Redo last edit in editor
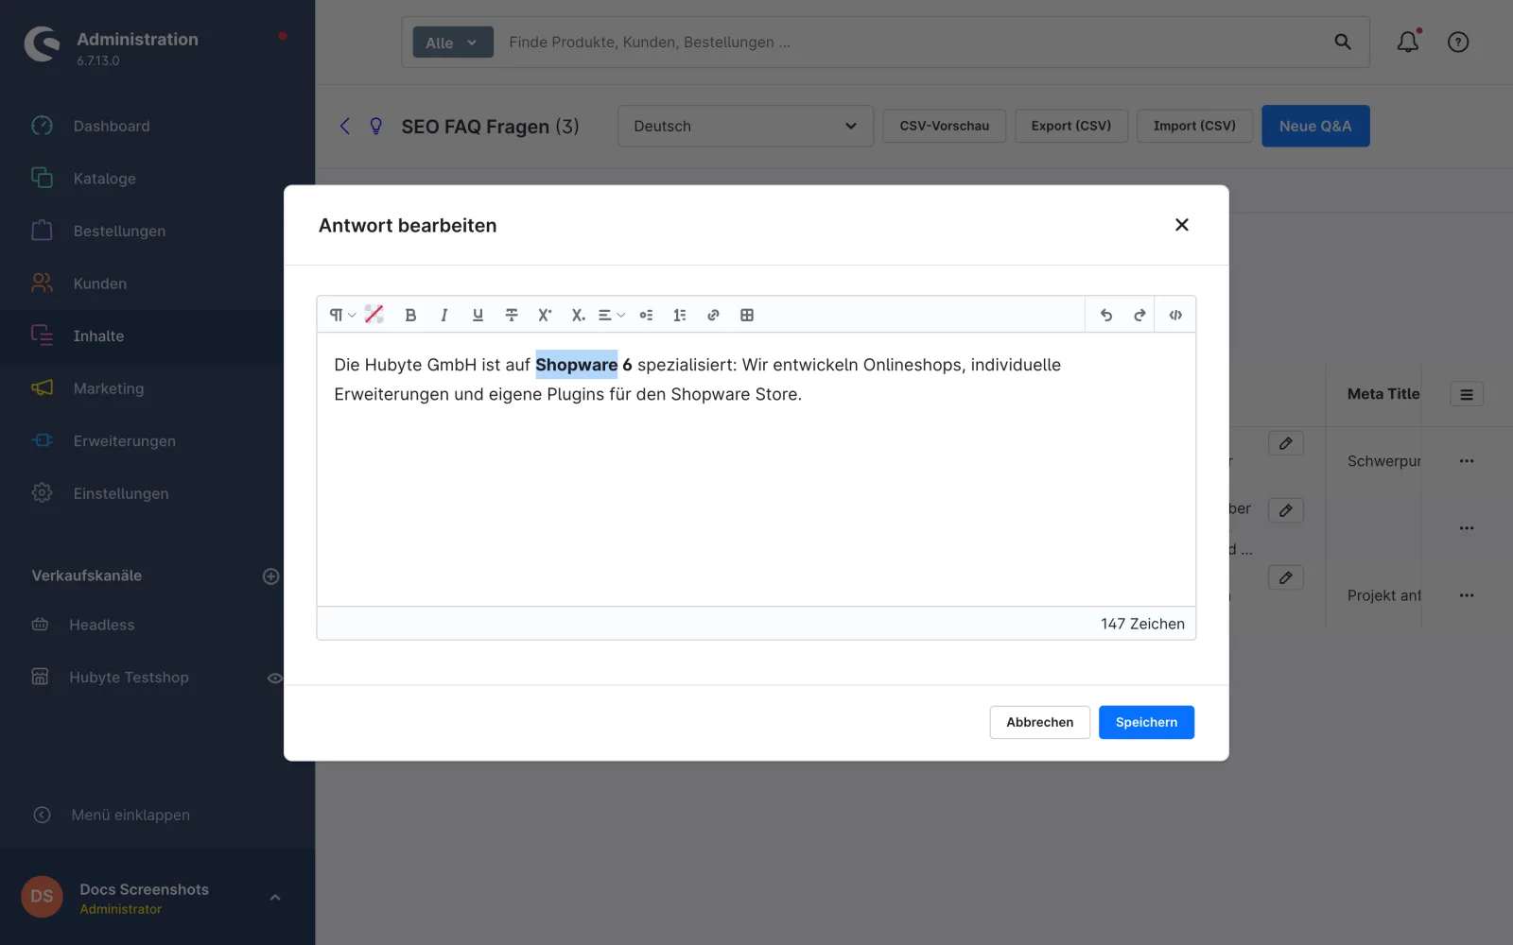 point(1139,315)
